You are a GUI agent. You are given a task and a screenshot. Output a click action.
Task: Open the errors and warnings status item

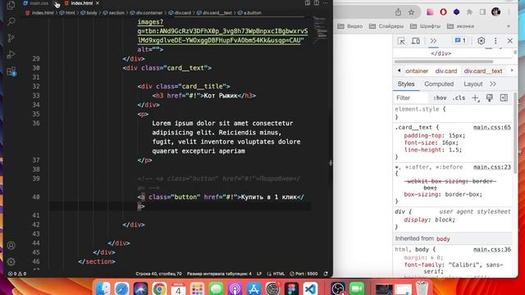click(x=17, y=274)
